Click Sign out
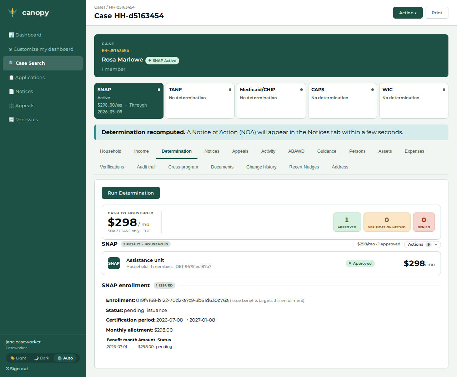This screenshot has width=457, height=377. 17,369
